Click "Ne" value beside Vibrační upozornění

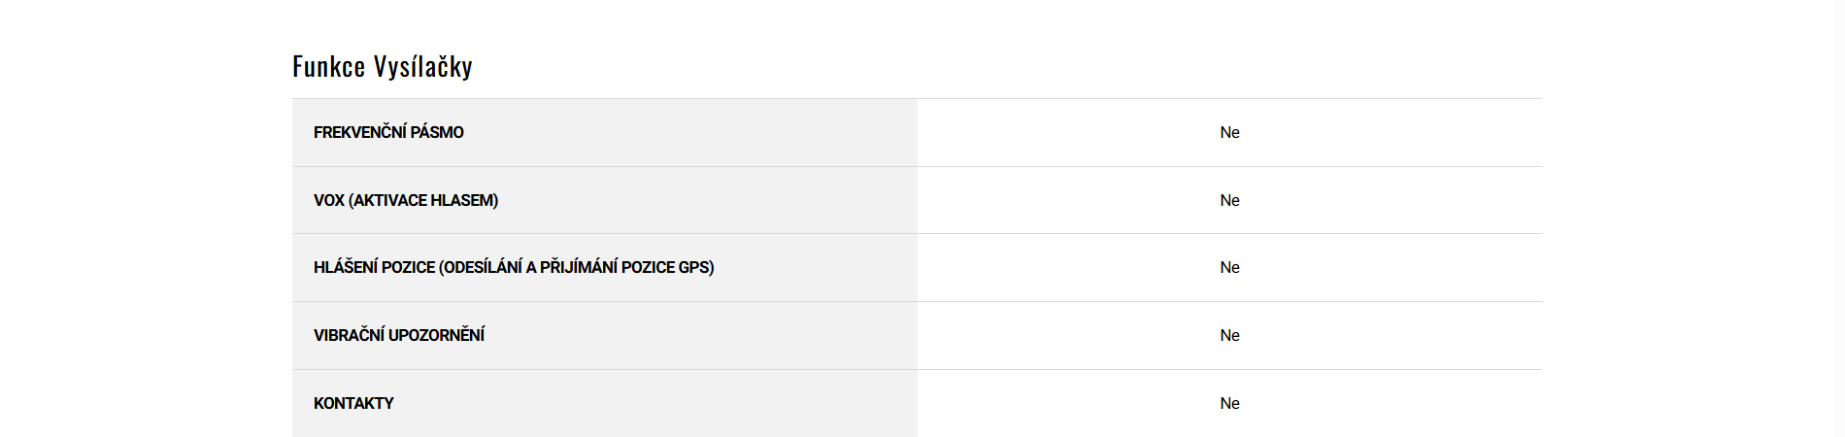[x=1229, y=335]
